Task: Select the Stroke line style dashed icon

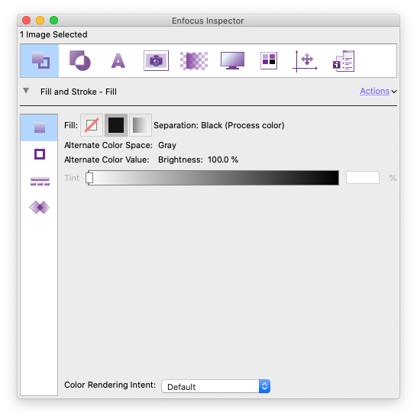Action: coord(40,181)
